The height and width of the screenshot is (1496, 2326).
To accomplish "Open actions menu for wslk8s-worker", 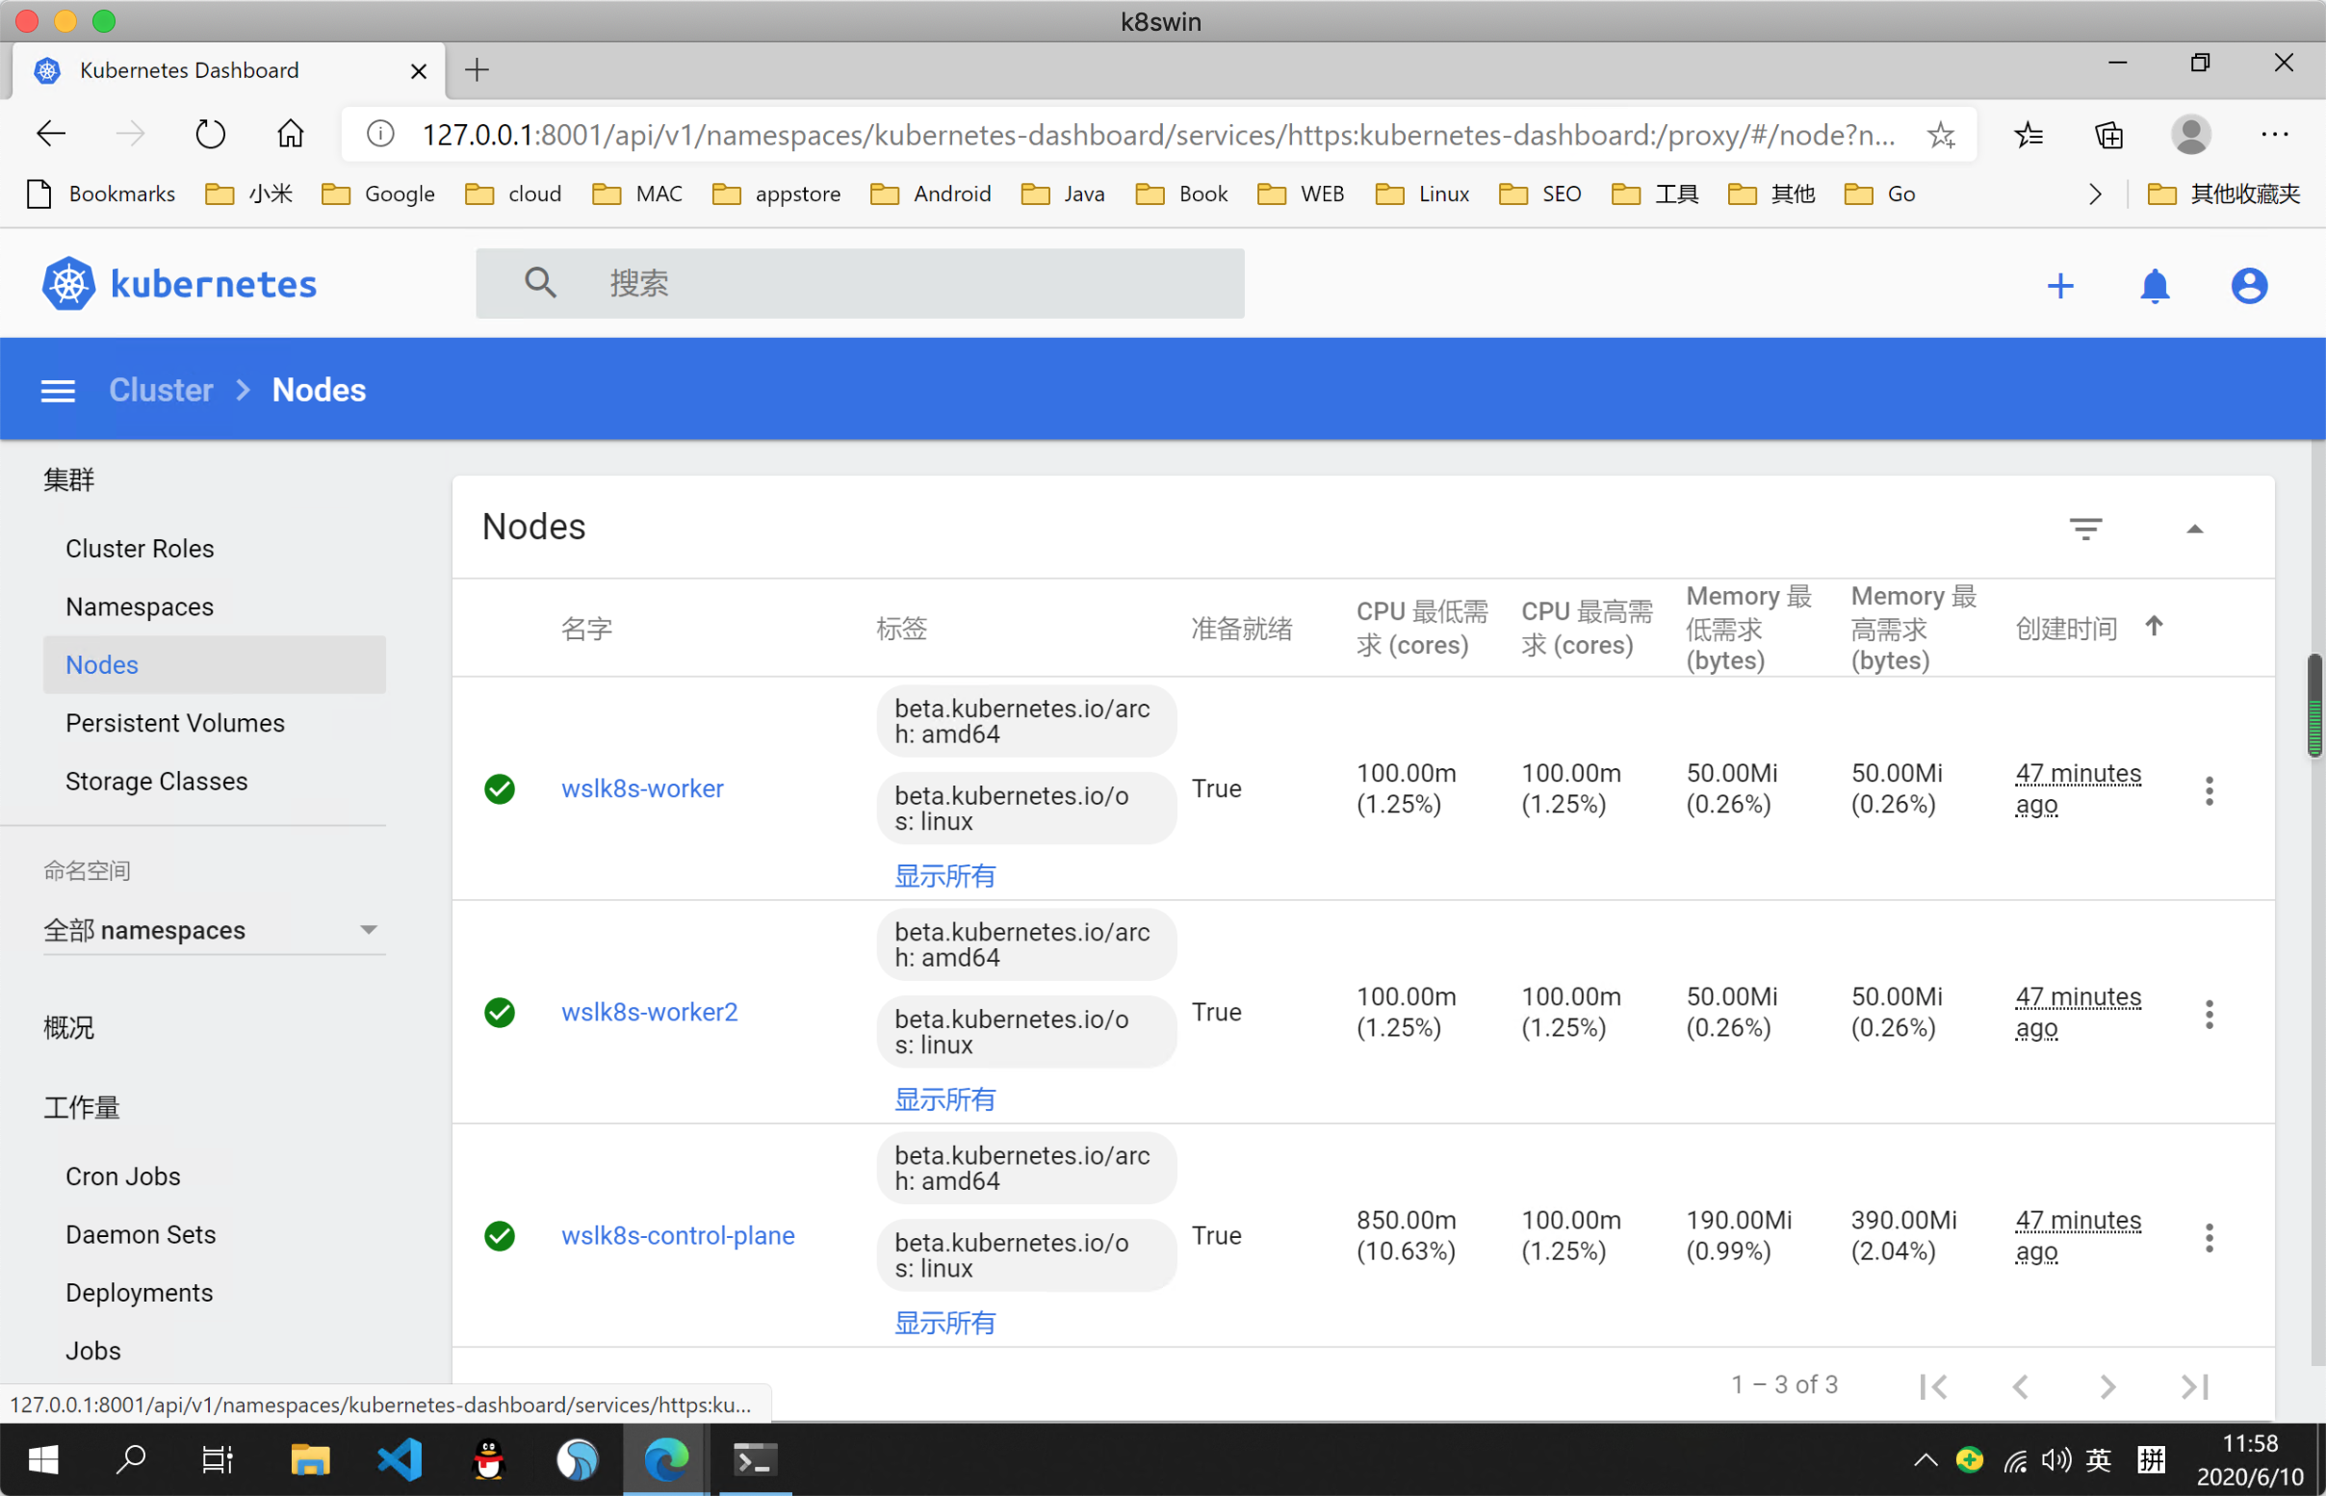I will (2209, 789).
